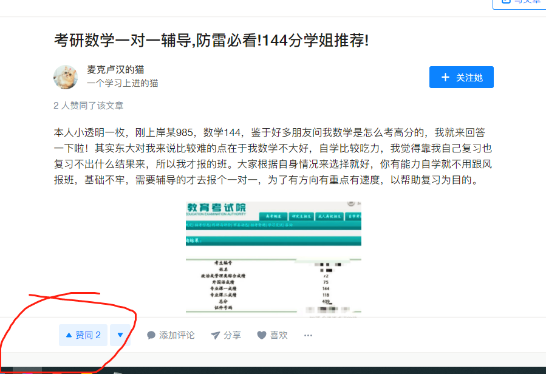Enlarge the exam score screenshot image
Screen dimensions: 546x374
pos(273,259)
